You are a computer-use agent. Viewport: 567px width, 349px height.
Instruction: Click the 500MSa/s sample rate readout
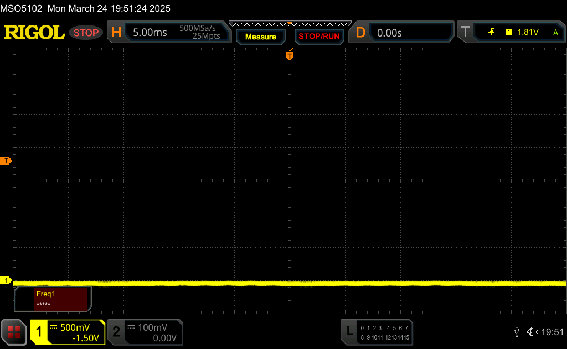click(198, 28)
